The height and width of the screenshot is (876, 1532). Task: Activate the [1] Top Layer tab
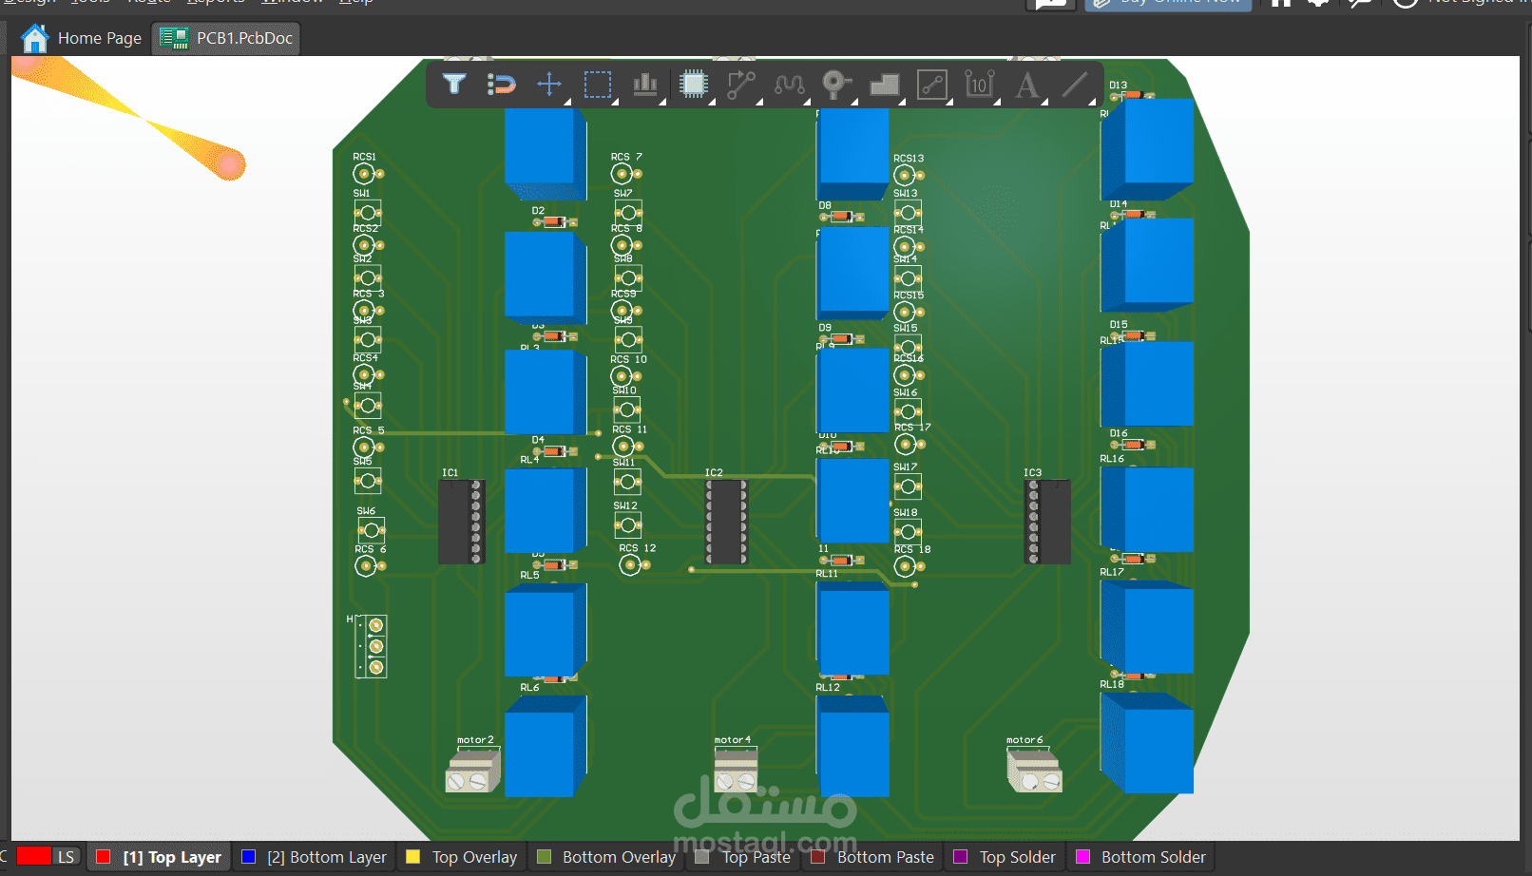pyautogui.click(x=160, y=857)
